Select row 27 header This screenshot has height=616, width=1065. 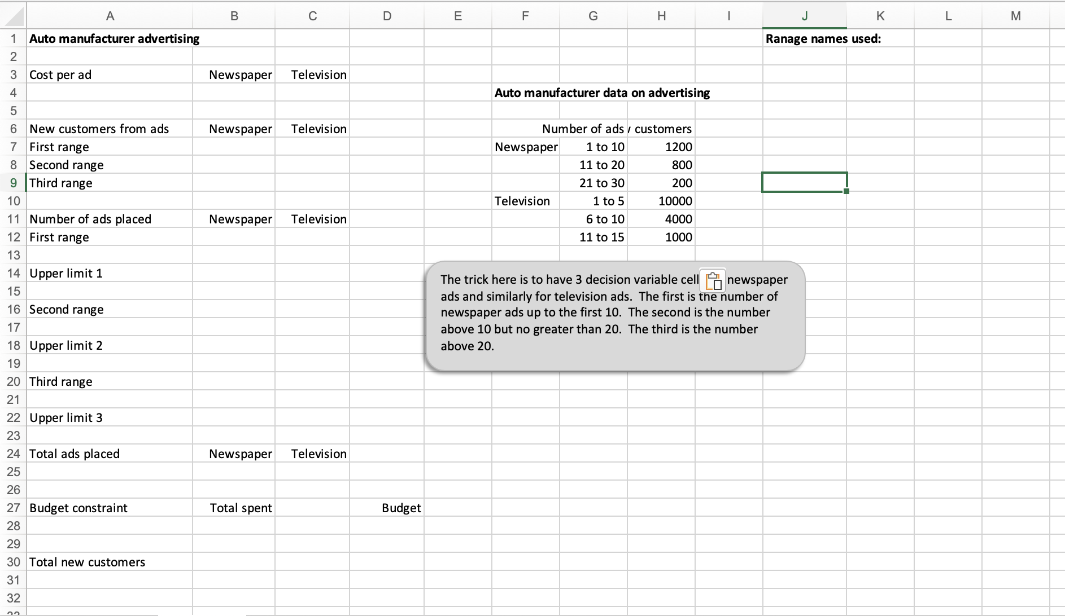[13, 508]
